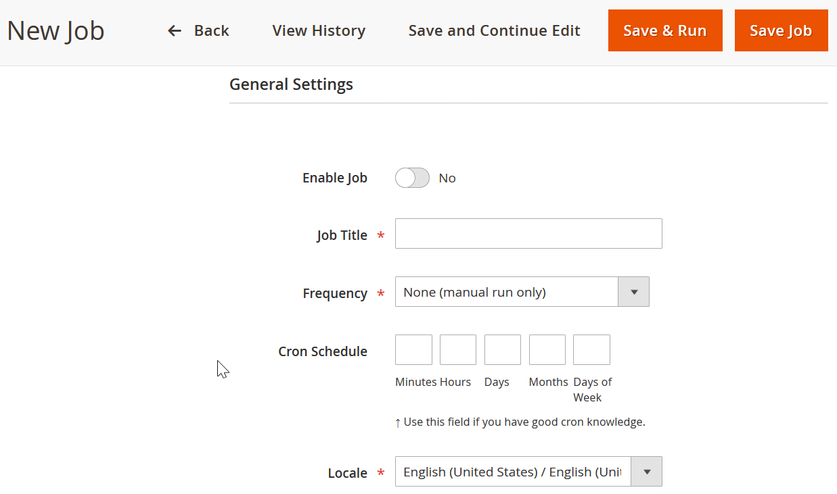This screenshot has width=837, height=494.
Task: Click the Save & Run button
Action: click(665, 30)
